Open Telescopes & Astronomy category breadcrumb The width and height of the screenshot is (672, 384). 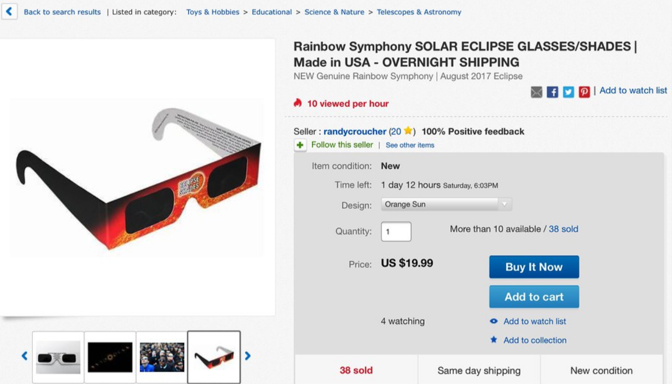tap(419, 12)
